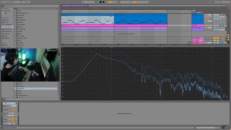Select the EQ Eight device row

coord(36,43)
